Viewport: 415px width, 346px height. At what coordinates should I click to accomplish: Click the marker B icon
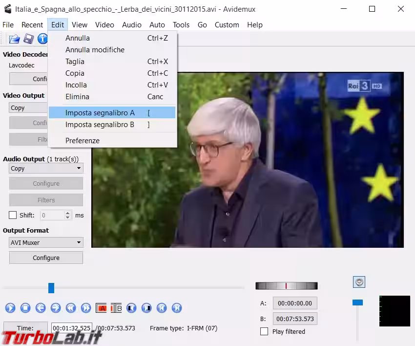[116, 308]
